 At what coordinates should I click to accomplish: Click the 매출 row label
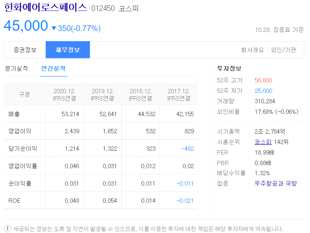pos(14,114)
